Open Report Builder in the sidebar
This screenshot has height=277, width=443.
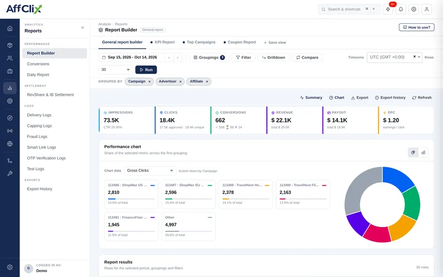54,53
